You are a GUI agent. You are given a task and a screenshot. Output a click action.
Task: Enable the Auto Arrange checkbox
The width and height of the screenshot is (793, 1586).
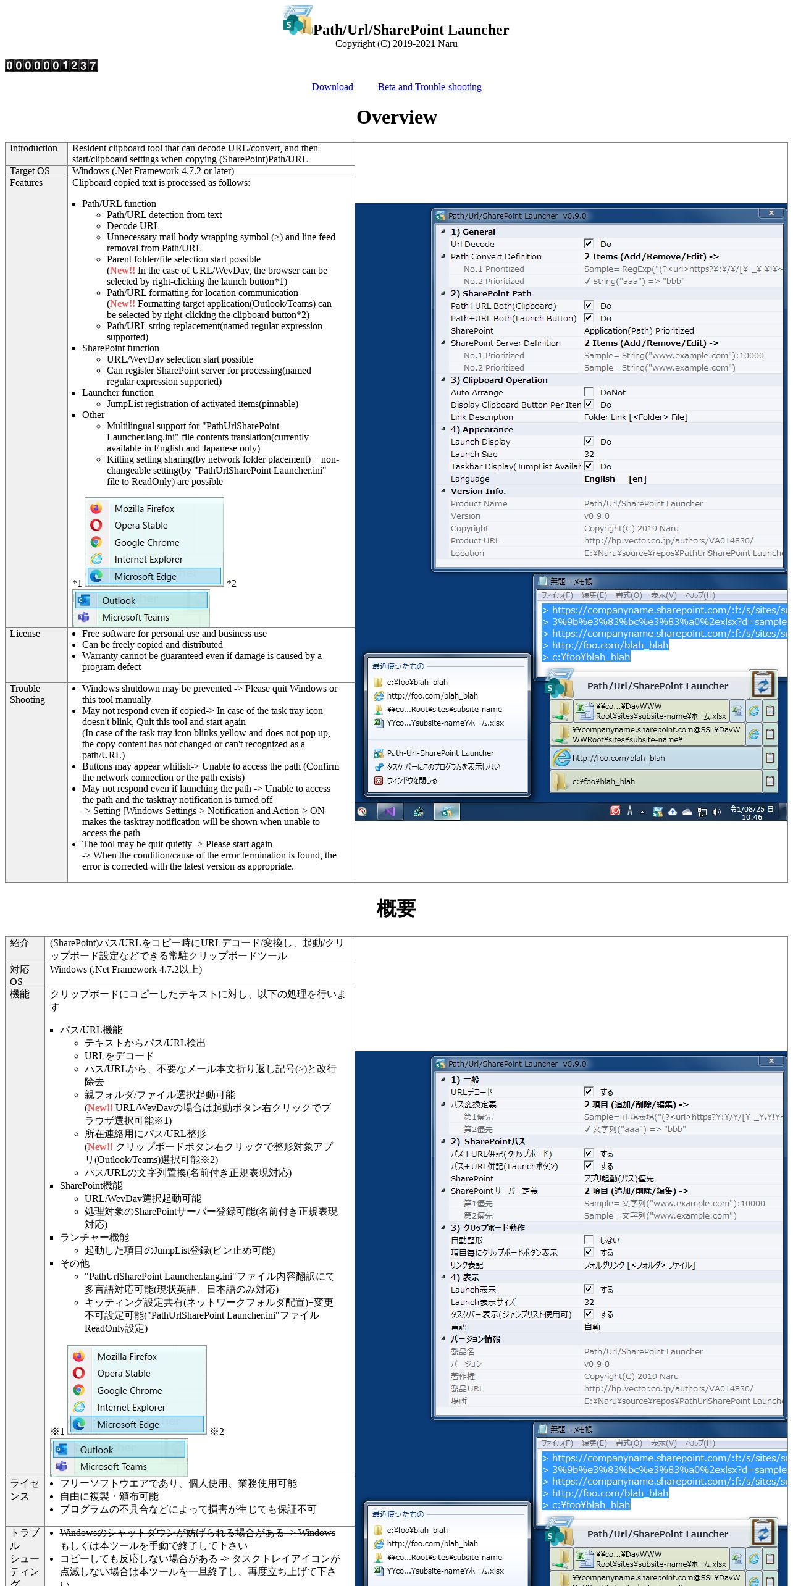pyautogui.click(x=589, y=392)
